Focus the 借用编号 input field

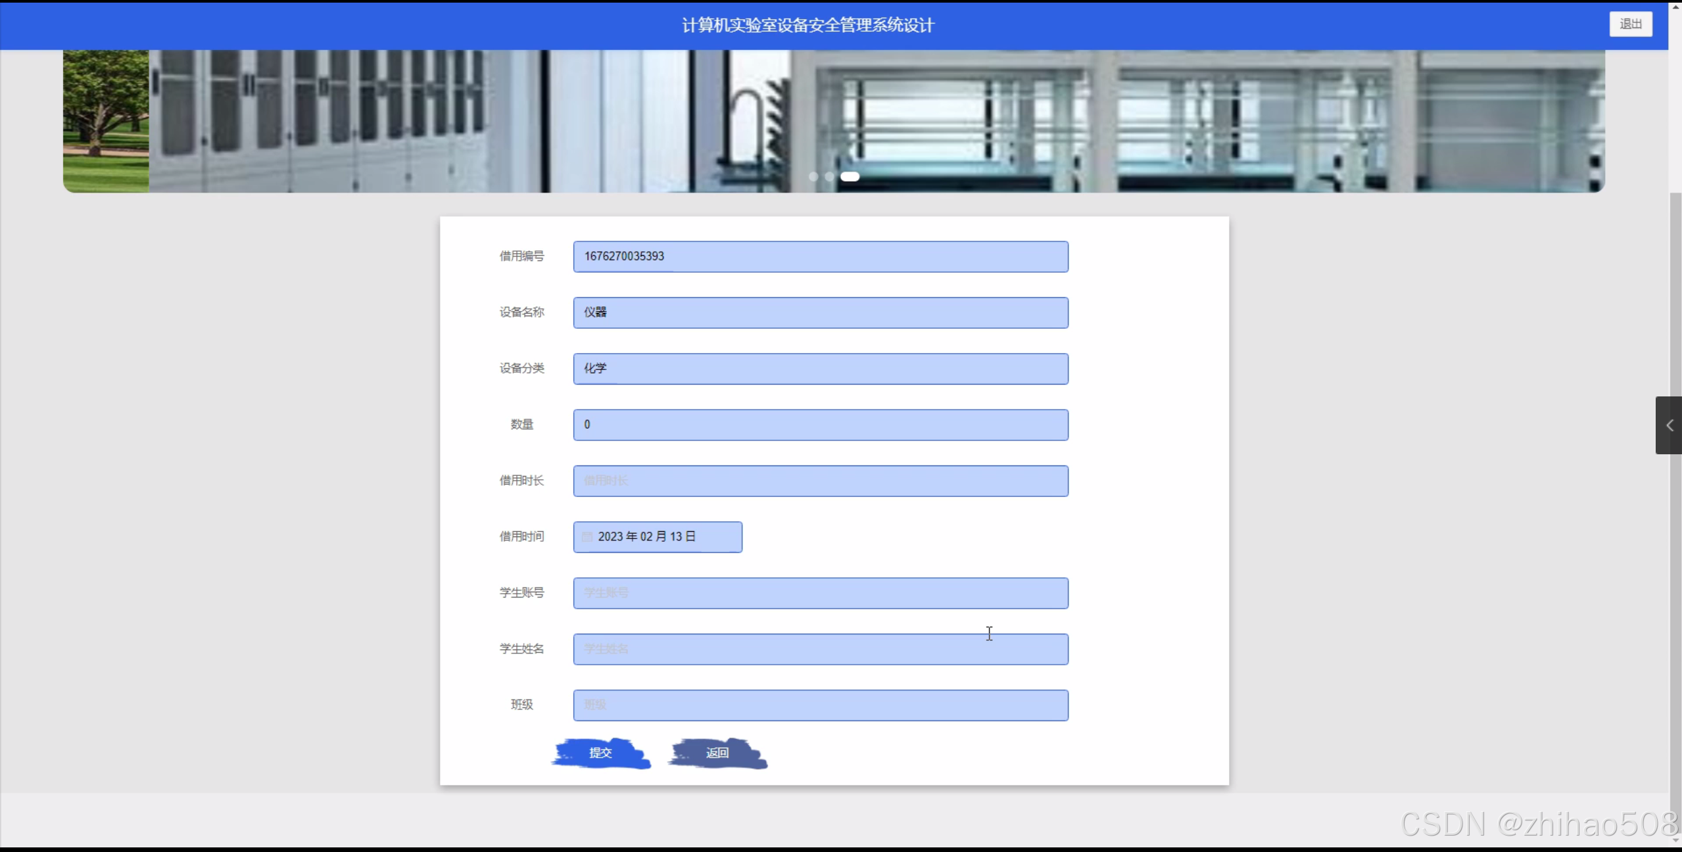coord(820,256)
